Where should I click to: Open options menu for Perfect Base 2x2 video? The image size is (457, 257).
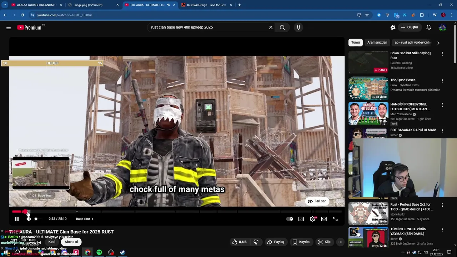(x=442, y=205)
